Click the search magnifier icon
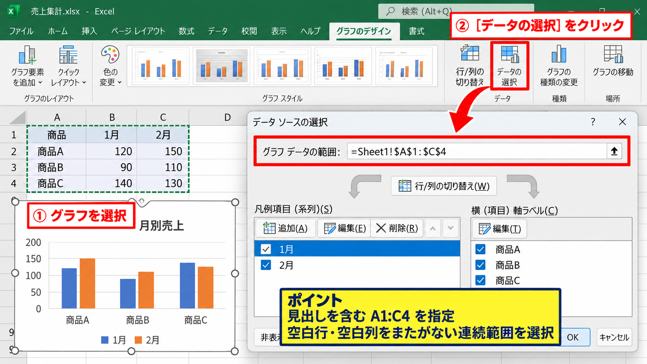This screenshot has height=364, width=647. 390,11
